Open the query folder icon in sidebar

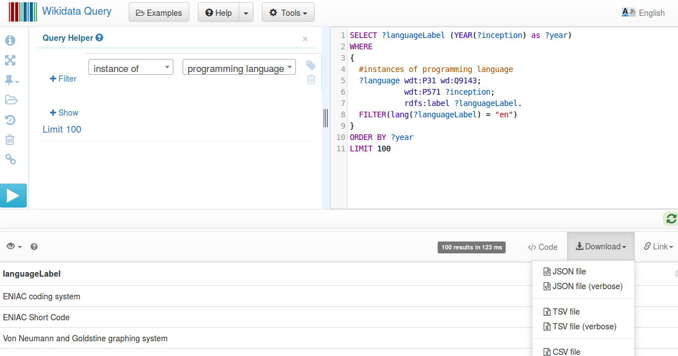click(10, 100)
